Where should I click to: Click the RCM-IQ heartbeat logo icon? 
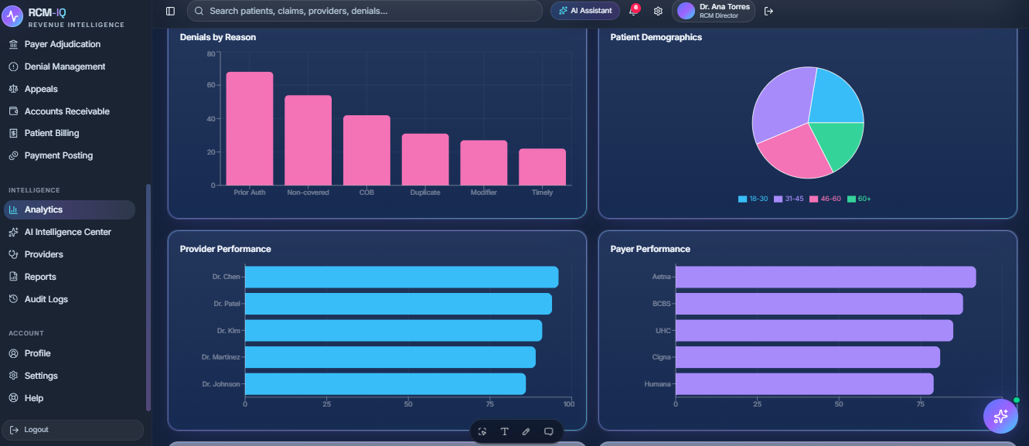(x=13, y=16)
